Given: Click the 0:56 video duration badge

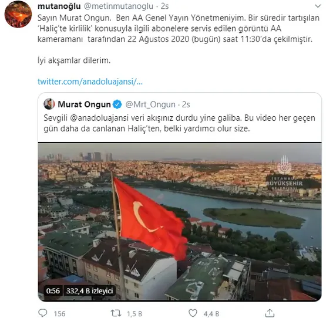Looking at the screenshot, I should tap(53, 291).
